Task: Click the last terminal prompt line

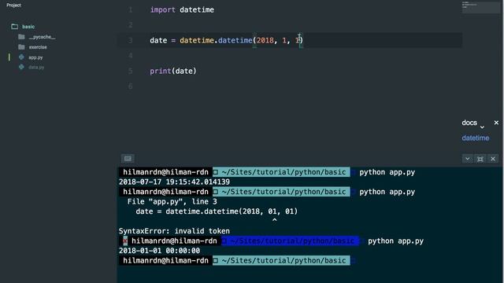Action: 238,260
